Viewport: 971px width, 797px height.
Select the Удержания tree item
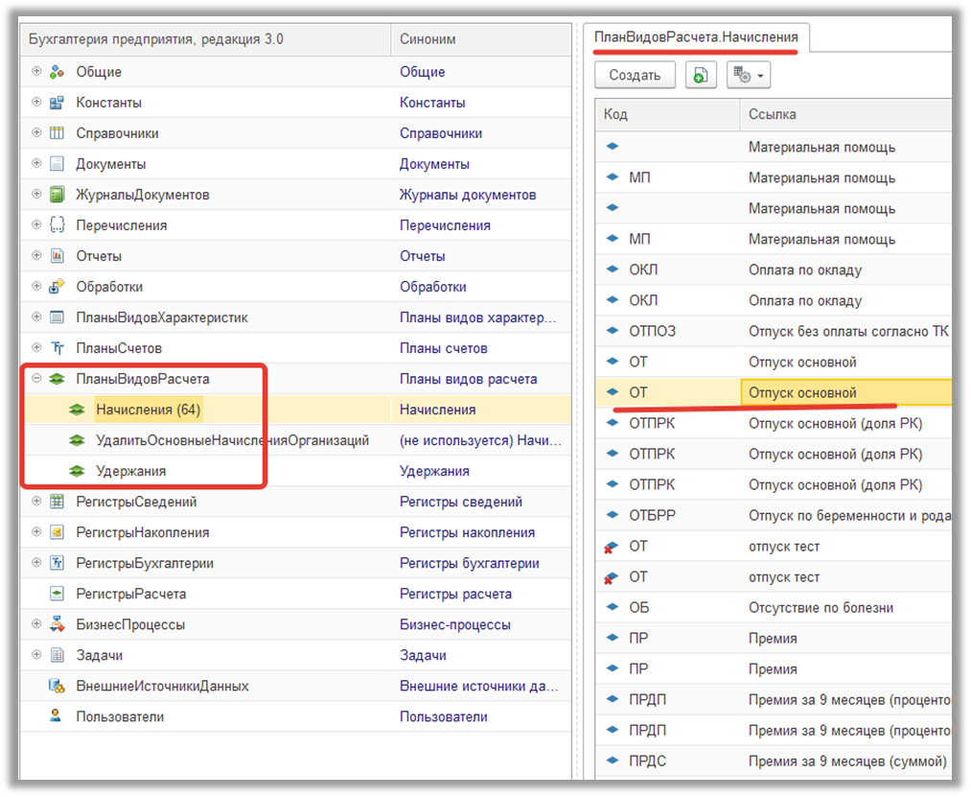point(130,471)
